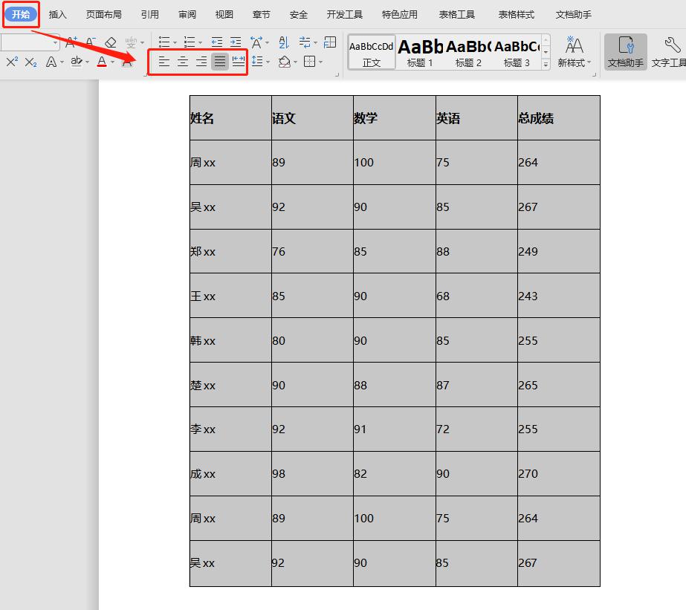Screen dimensions: 686x610
Task: Open the font name dropdown box
Action: click(30, 42)
